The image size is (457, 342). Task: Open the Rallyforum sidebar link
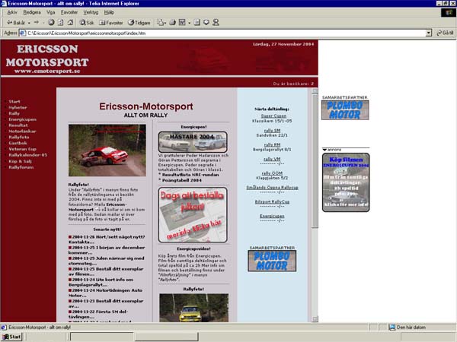click(21, 167)
